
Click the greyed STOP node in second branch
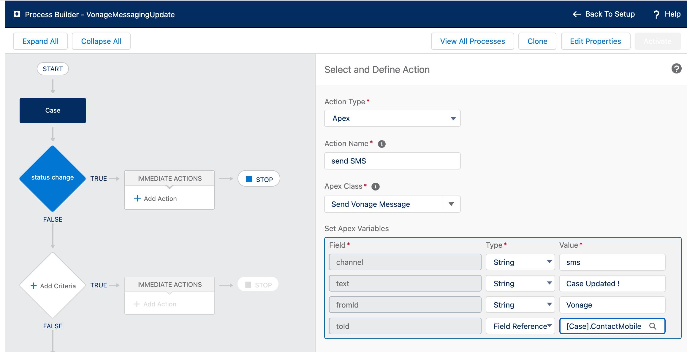coord(258,284)
